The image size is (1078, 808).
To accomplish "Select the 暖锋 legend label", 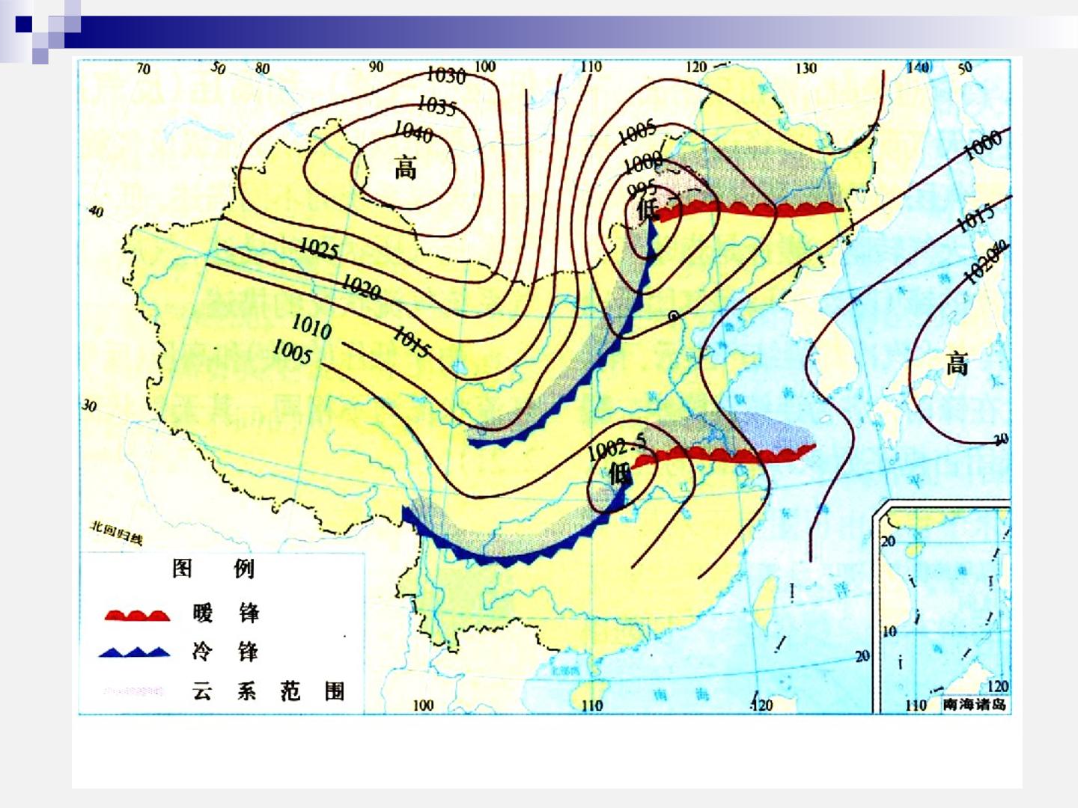I will 226,613.
